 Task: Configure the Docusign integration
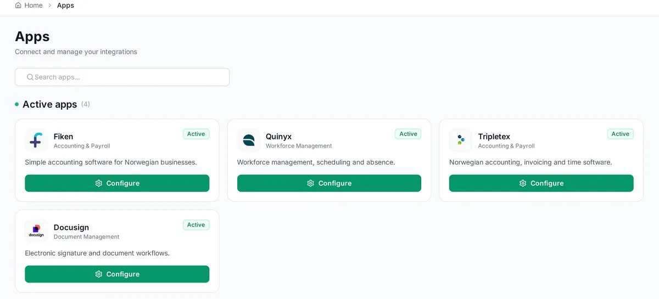(x=117, y=274)
